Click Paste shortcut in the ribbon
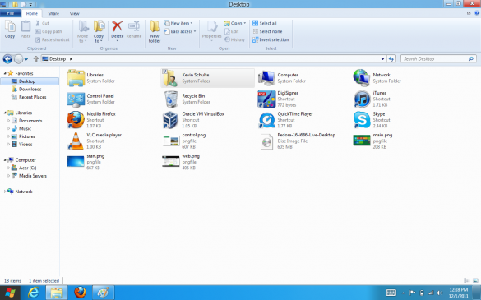The image size is (481, 300). [53, 39]
